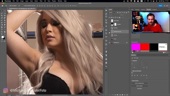Select the Rectangular Marquee tool
The image size is (170, 96).
click(x=5, y=11)
